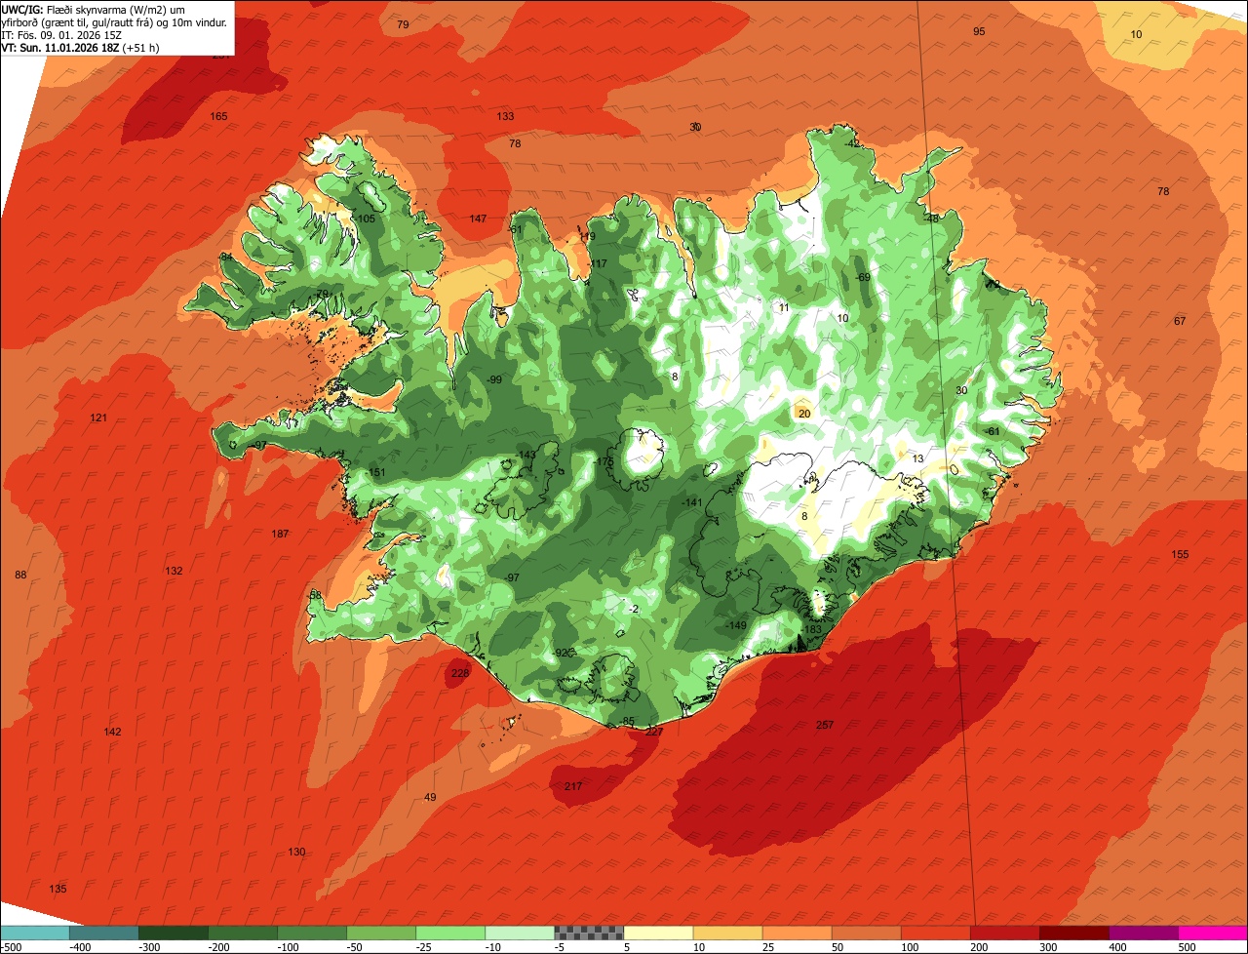
Task: Select the 151 value on the west coast
Action: (x=376, y=472)
